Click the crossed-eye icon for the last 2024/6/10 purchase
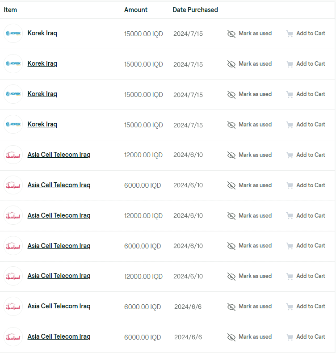 pyautogui.click(x=231, y=277)
